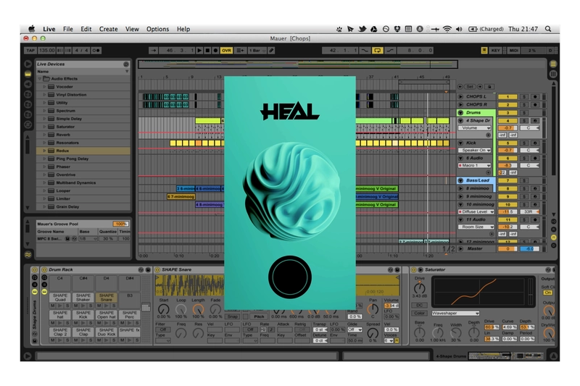Click Drum Rack hot-swap icon
The width and height of the screenshot is (580, 386).
pos(141,269)
